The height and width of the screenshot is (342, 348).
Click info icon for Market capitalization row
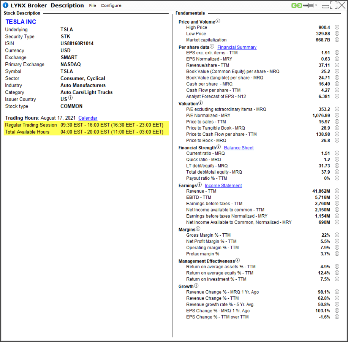tap(337, 40)
